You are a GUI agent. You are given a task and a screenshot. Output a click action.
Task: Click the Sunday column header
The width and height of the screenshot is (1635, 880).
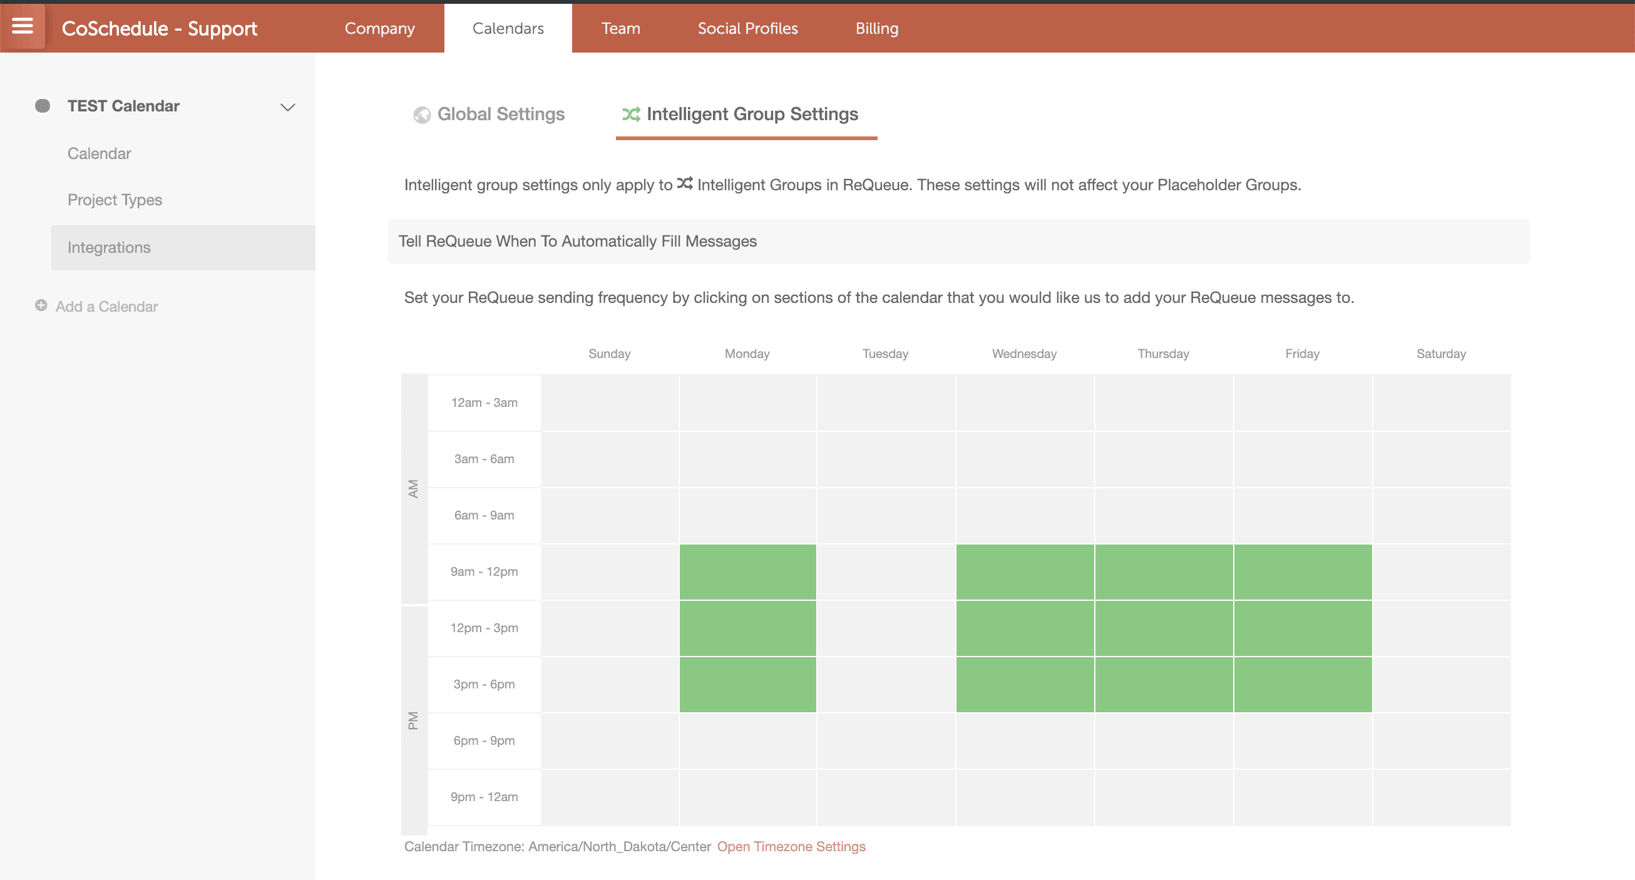point(609,354)
